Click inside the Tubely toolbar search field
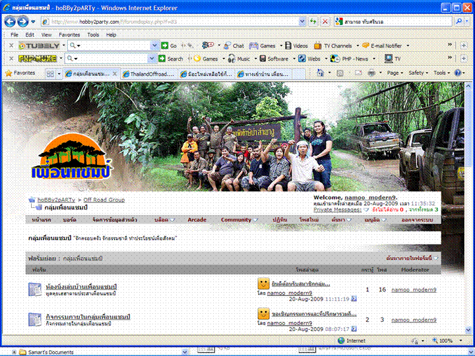The height and width of the screenshot is (356, 475). click(x=112, y=46)
